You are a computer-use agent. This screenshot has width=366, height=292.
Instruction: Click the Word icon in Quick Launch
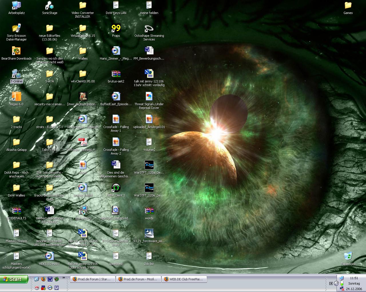(50, 279)
